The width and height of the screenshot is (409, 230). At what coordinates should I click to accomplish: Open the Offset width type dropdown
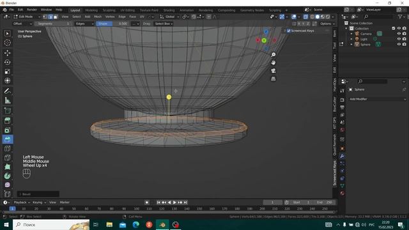pyautogui.click(x=22, y=24)
